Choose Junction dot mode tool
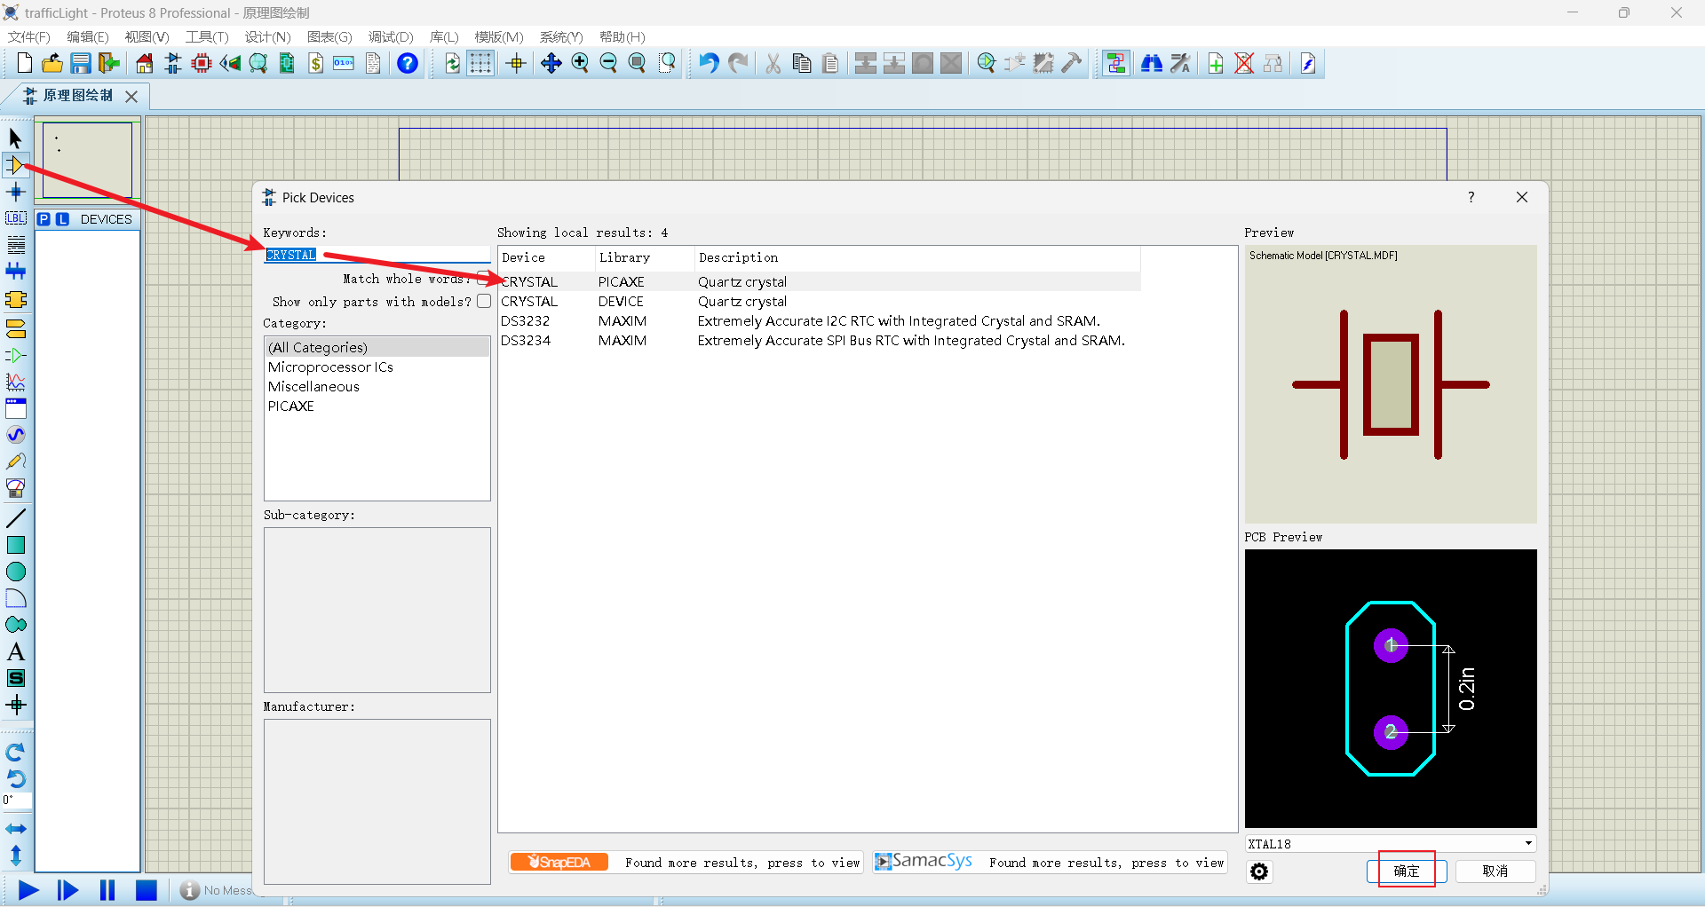The image size is (1705, 907). pos(15,192)
